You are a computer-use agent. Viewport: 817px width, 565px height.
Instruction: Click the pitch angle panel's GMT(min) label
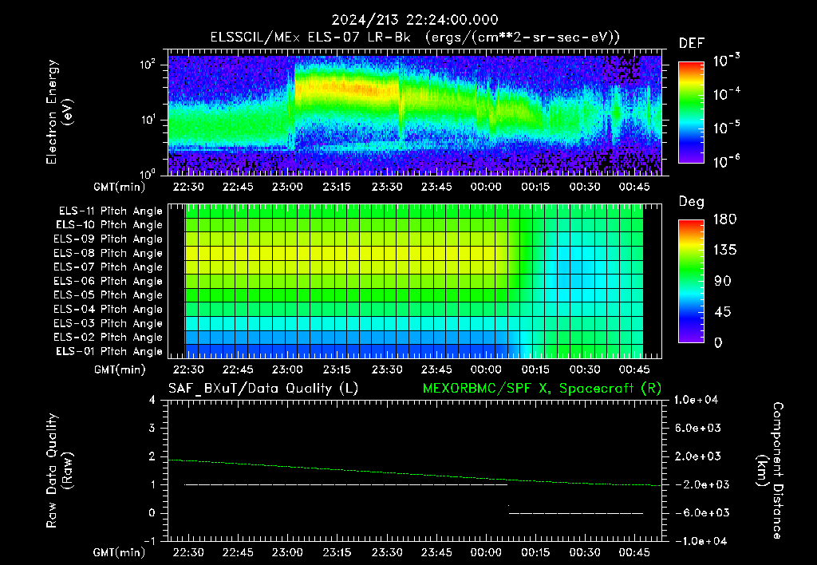120,369
